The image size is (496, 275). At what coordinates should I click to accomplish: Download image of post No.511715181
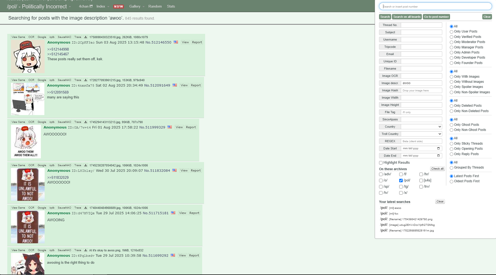[x=85, y=208]
